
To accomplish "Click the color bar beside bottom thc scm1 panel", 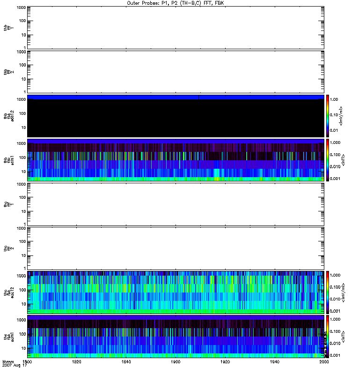I will [x=328, y=337].
